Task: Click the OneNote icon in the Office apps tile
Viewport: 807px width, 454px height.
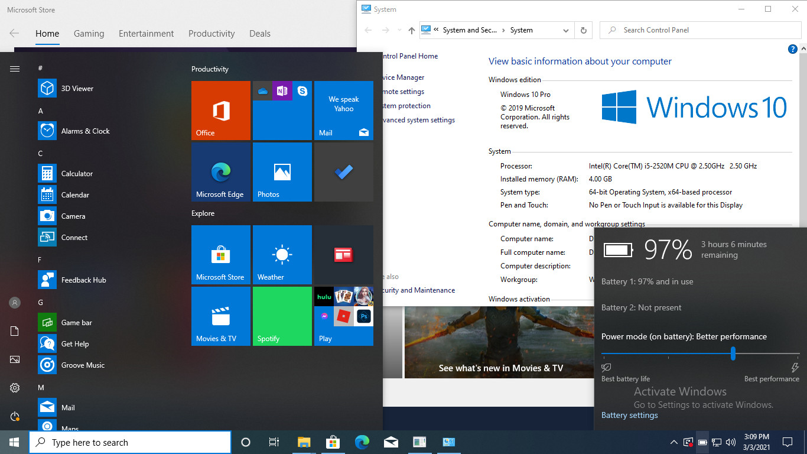Action: click(282, 91)
